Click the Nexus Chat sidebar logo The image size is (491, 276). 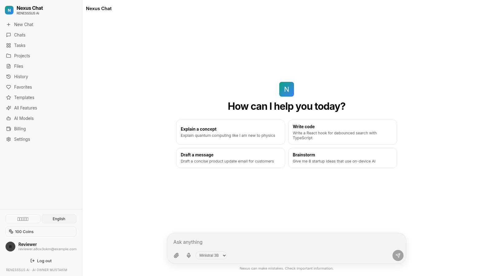pyautogui.click(x=9, y=10)
